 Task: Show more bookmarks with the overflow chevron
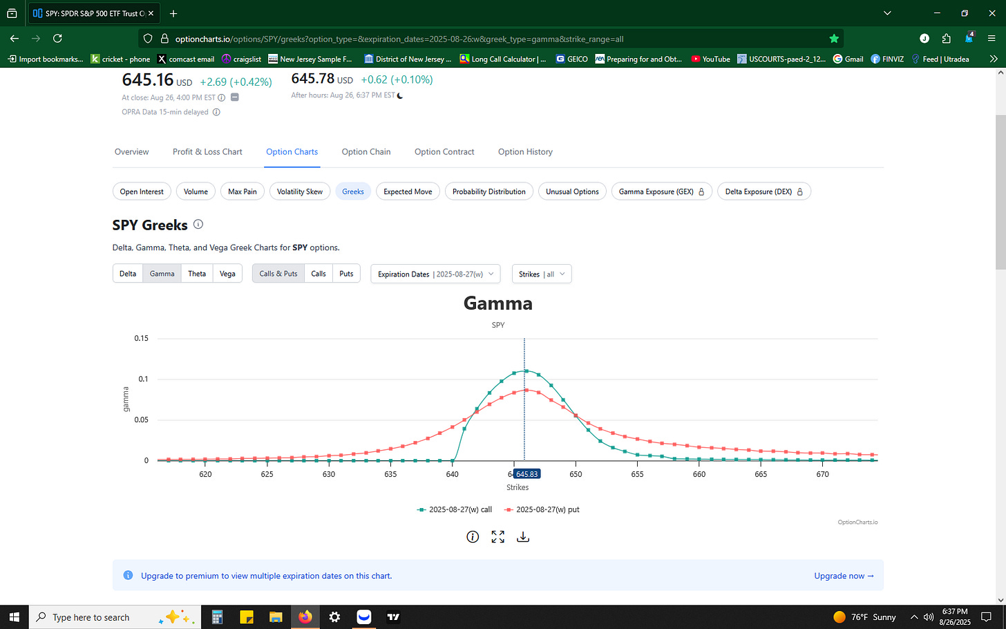pos(993,59)
